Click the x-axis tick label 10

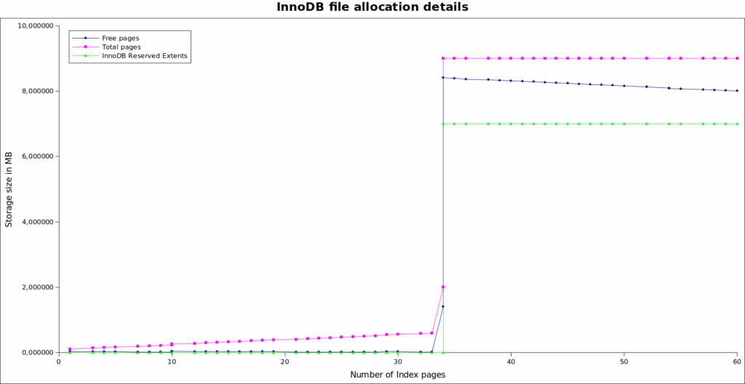172,361
